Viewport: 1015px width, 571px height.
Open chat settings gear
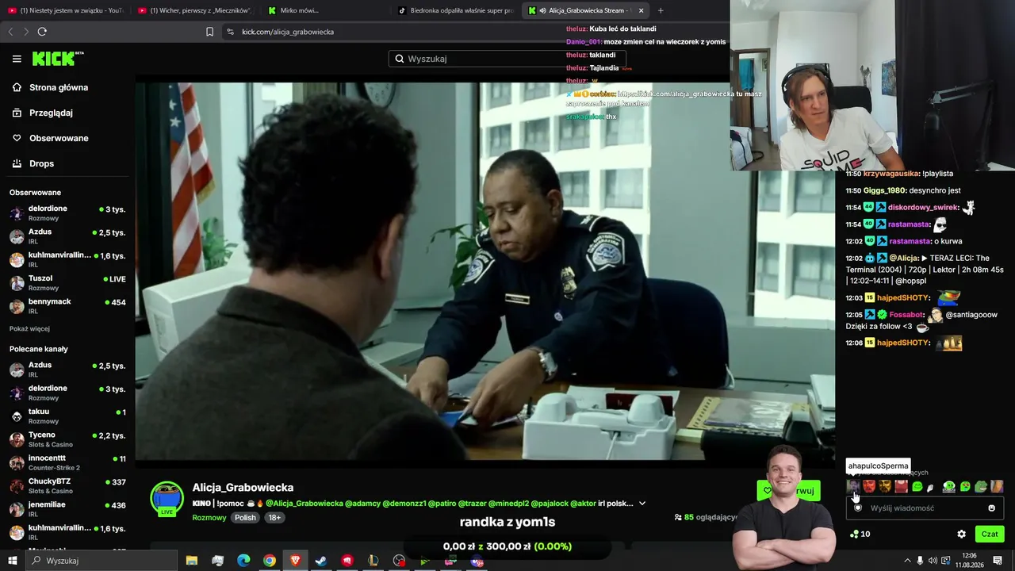[961, 535]
